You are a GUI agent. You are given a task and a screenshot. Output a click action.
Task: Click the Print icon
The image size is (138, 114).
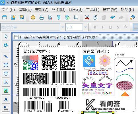pos(42,17)
